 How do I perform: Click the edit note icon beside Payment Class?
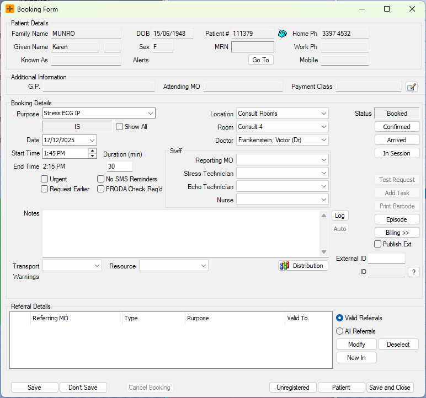coord(411,87)
